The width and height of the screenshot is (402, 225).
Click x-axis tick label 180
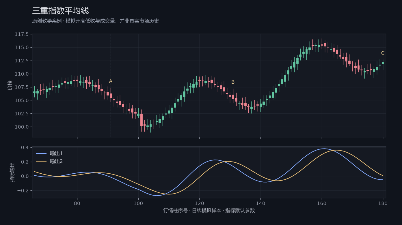coord(383,203)
